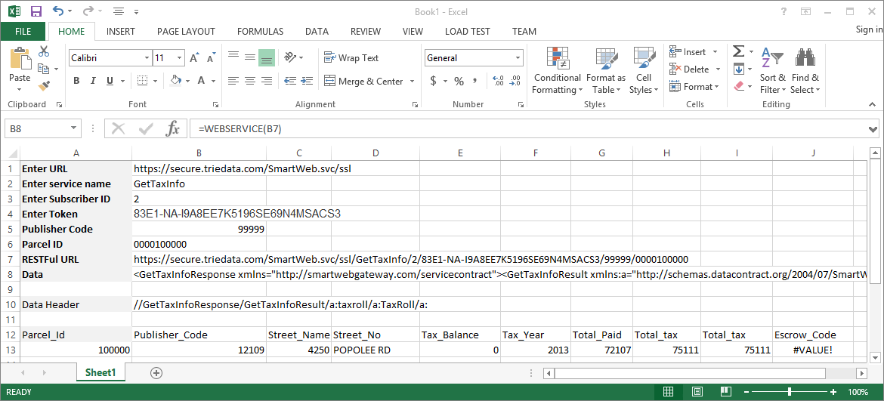This screenshot has height=401, width=884.
Task: Click the AutoSum sigma icon
Action: point(738,51)
